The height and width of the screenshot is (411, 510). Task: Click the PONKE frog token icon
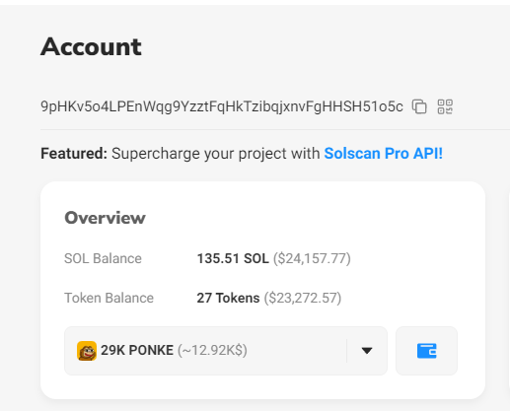click(x=87, y=351)
